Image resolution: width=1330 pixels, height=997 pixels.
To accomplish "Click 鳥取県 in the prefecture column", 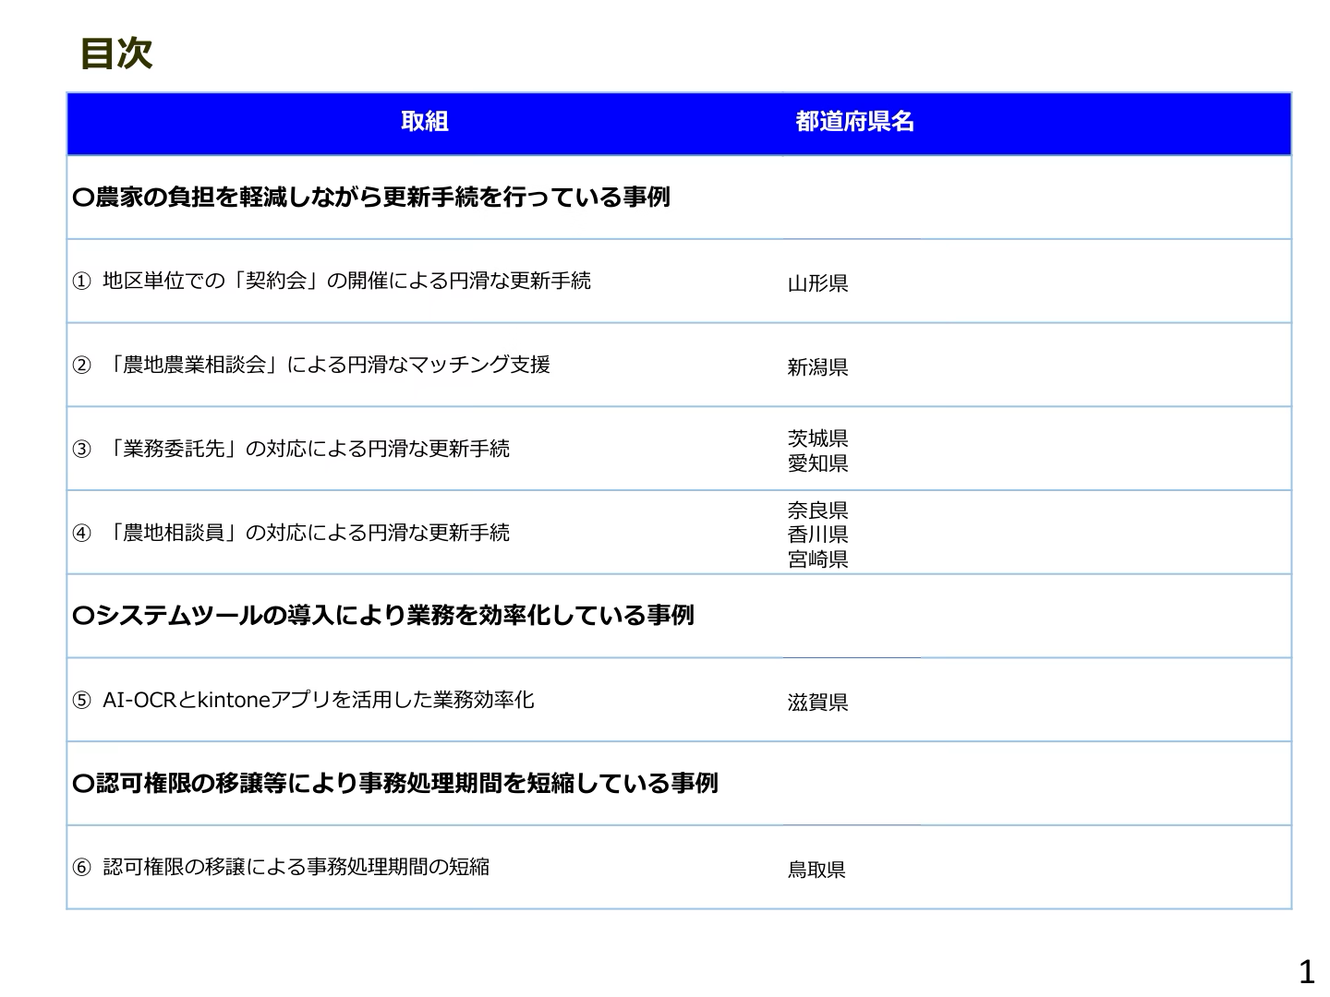I will [x=816, y=870].
